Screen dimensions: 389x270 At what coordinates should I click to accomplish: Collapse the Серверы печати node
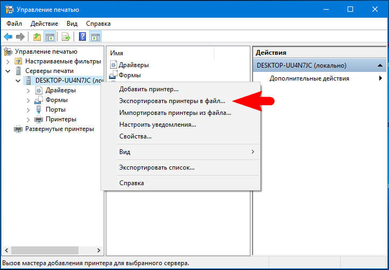[x=8, y=71]
